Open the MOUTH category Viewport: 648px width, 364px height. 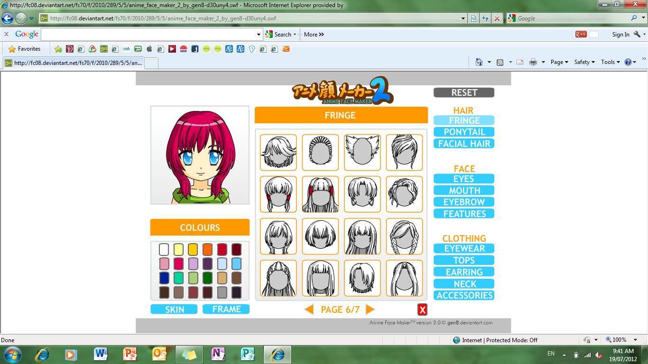point(464,191)
